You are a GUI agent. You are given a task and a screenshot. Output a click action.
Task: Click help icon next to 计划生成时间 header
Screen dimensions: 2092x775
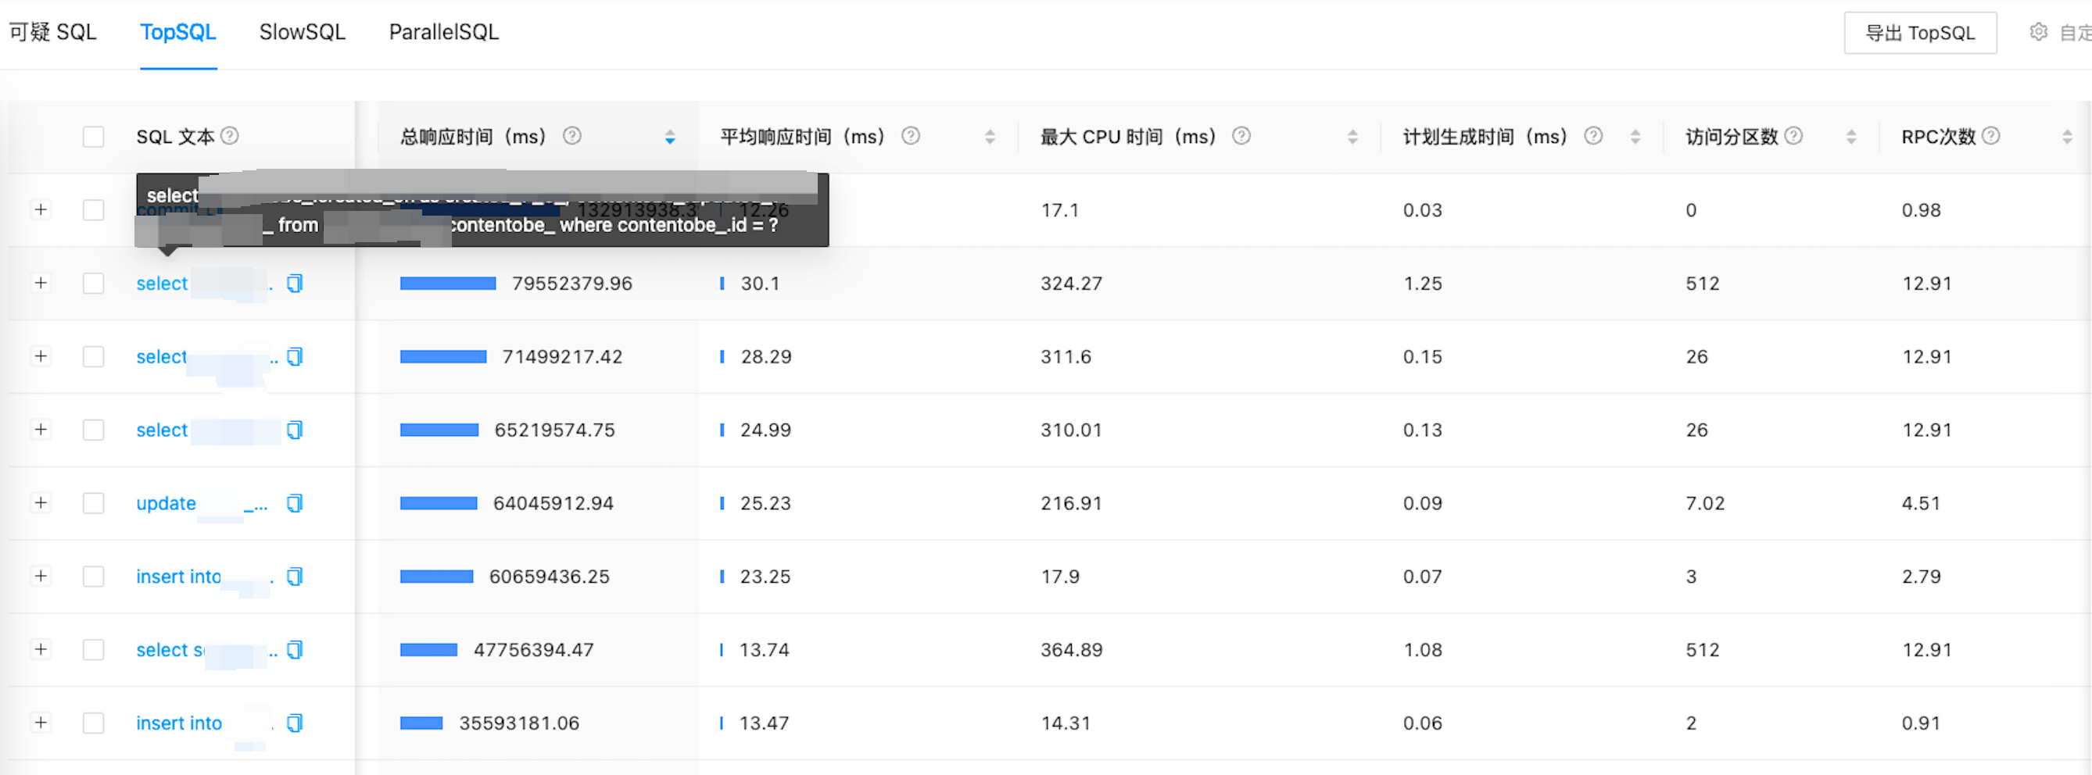coord(1593,135)
